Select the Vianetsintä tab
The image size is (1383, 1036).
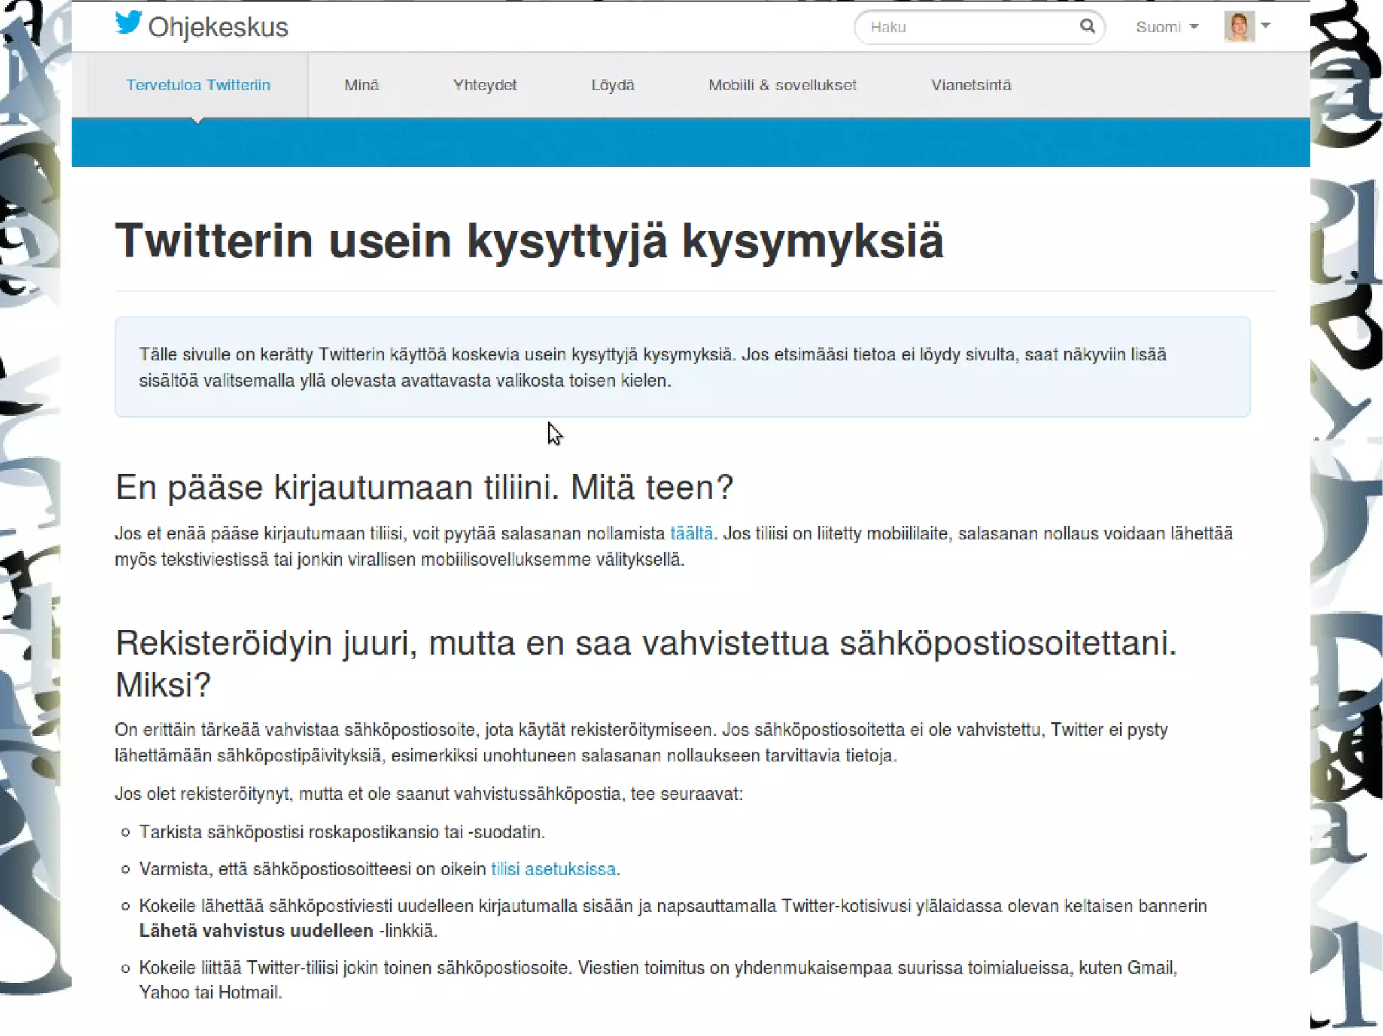(970, 85)
